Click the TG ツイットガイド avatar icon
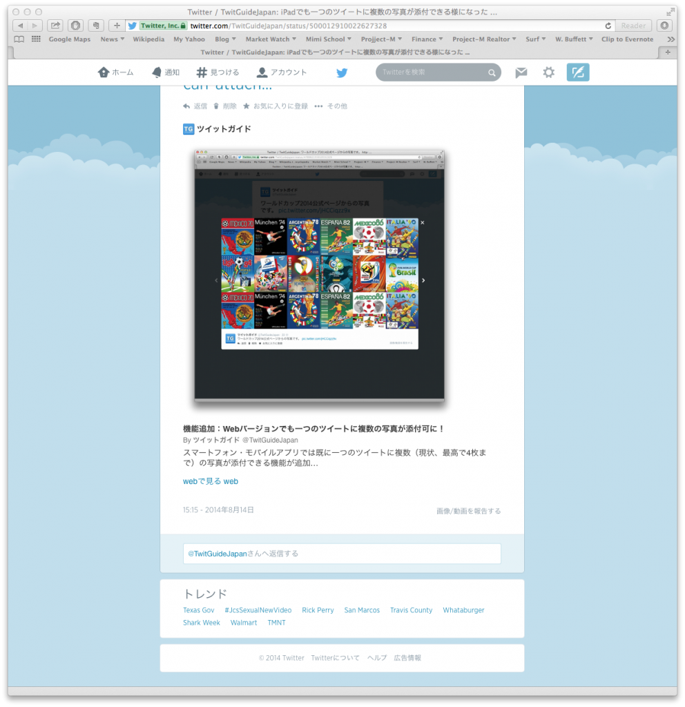Viewport: 685px width, 707px height. point(189,129)
